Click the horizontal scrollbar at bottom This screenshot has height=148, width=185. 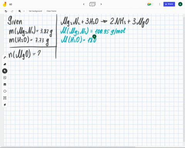point(68,147)
